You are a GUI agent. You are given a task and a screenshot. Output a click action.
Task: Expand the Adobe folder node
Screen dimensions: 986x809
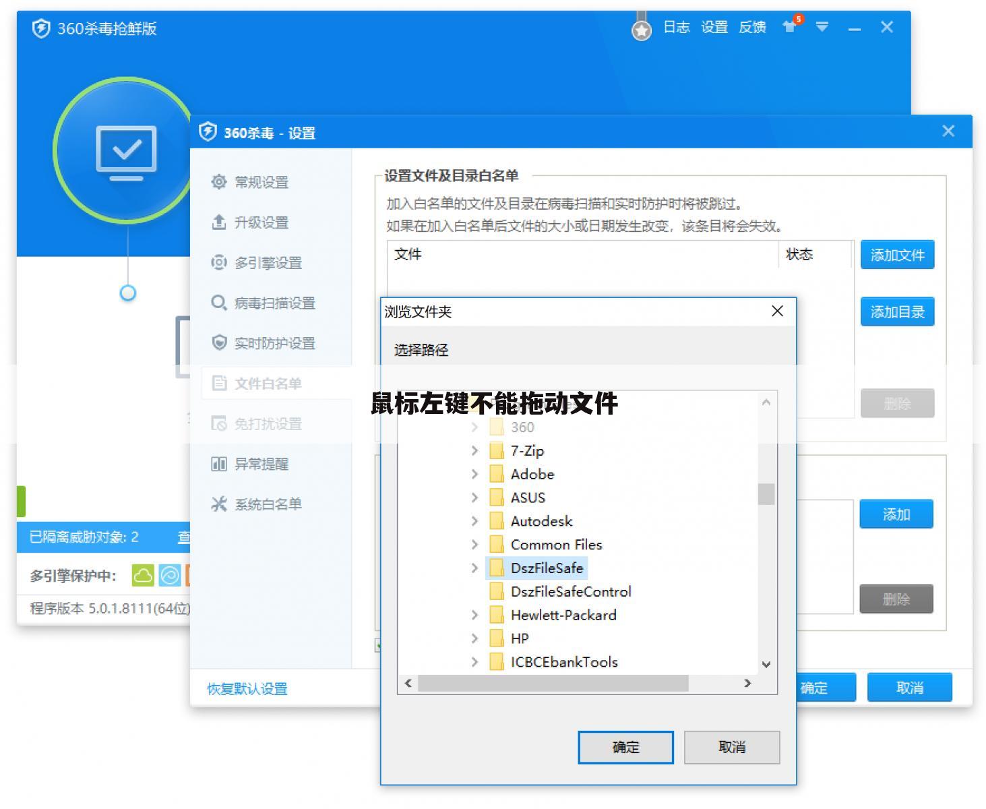tap(474, 474)
